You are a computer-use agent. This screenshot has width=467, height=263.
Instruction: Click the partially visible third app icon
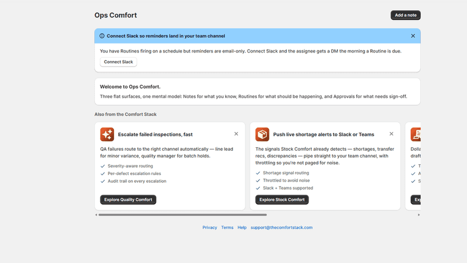pos(416,134)
